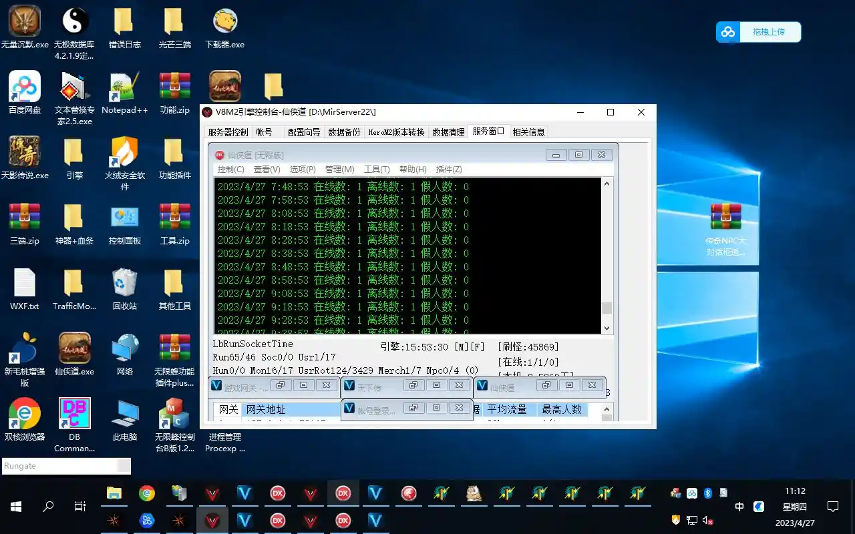Click the gateway table scrollbar up arrow

(607, 409)
